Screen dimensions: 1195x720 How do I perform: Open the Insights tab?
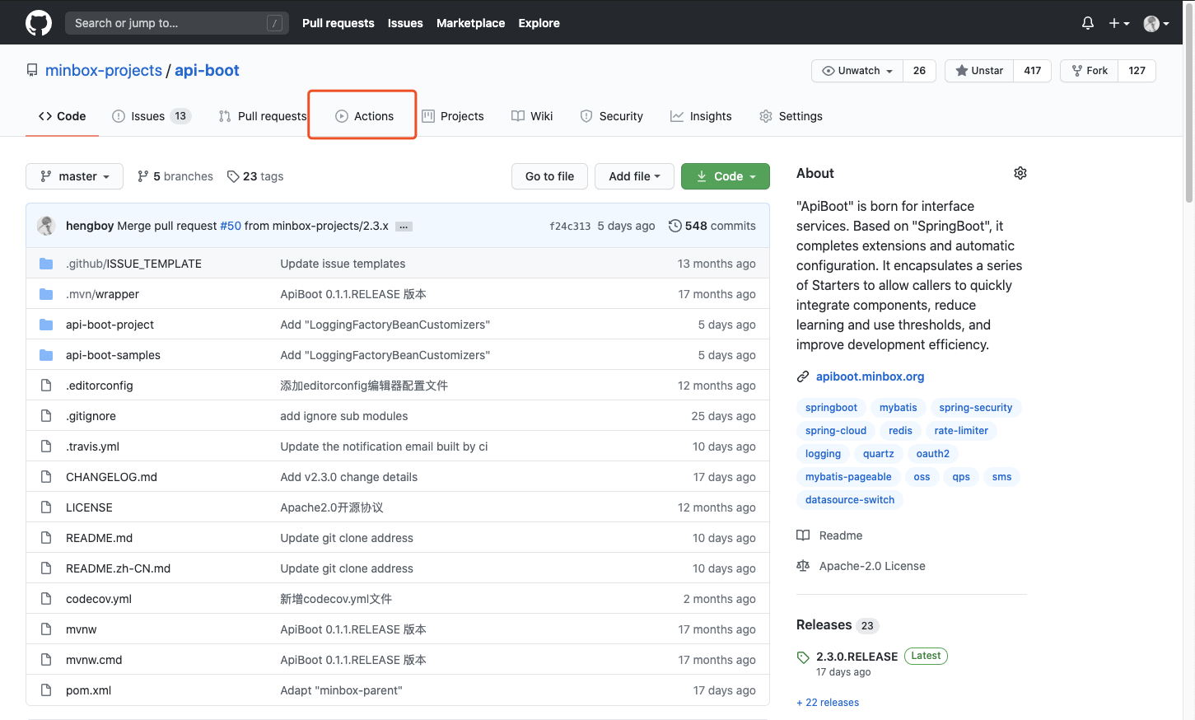pyautogui.click(x=701, y=116)
